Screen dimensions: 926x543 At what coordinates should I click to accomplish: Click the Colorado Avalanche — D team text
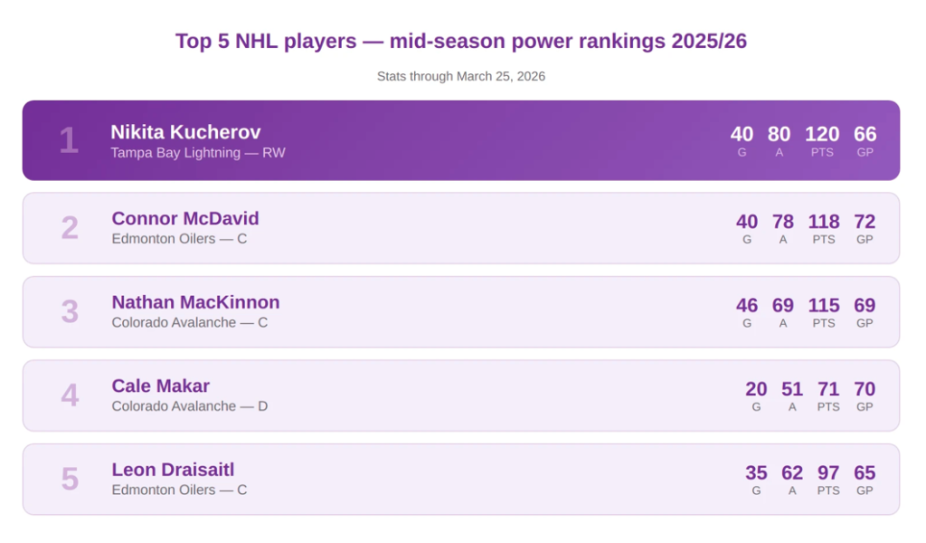point(190,406)
